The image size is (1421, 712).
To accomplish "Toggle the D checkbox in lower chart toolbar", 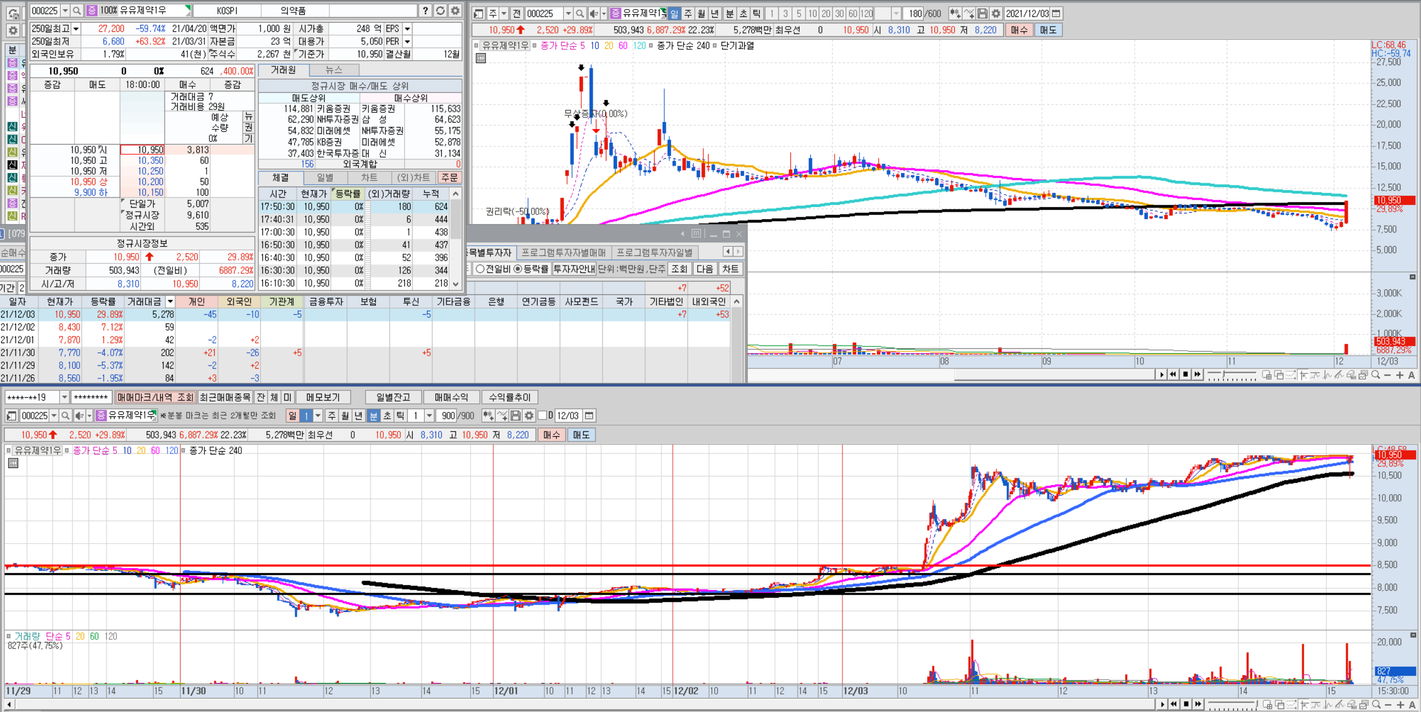I will (542, 416).
